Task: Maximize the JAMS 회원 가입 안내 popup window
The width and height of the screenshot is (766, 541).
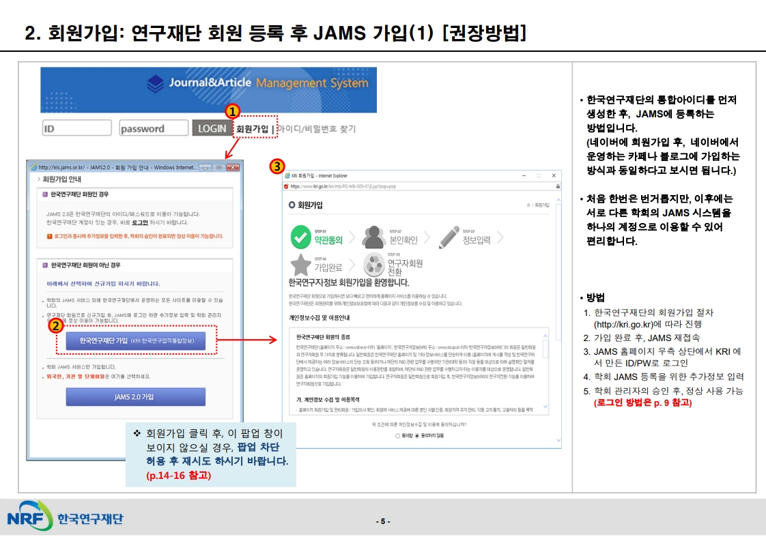Action: click(219, 167)
